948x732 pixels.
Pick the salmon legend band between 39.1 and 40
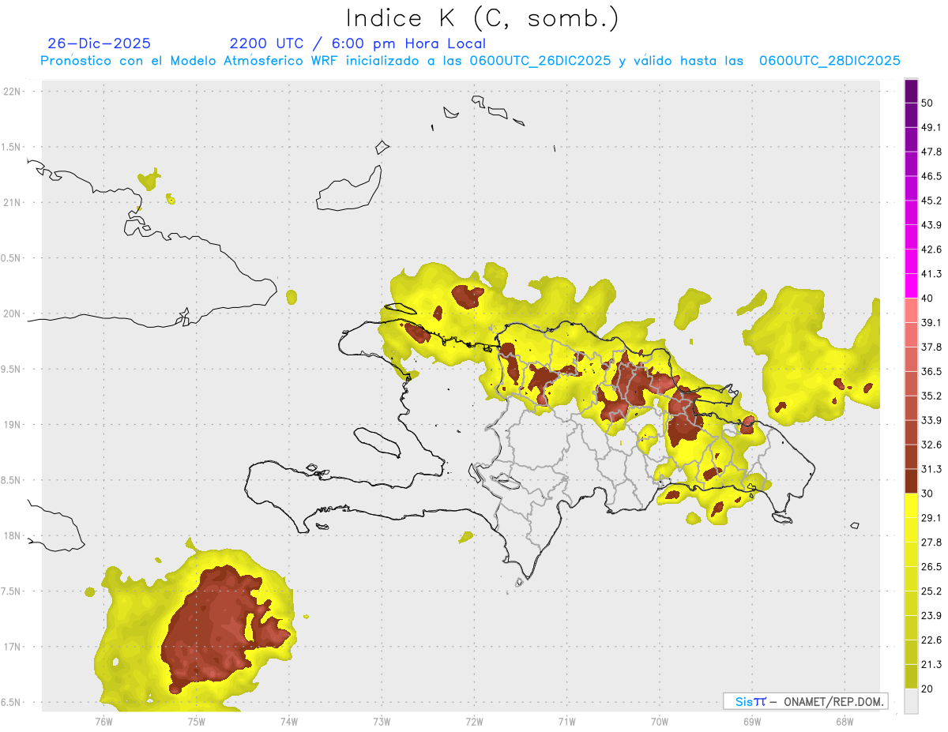(911, 310)
